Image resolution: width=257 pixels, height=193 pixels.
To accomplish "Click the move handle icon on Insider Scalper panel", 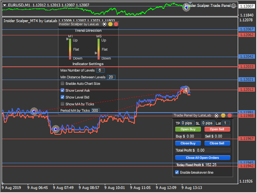I will point(104,24).
